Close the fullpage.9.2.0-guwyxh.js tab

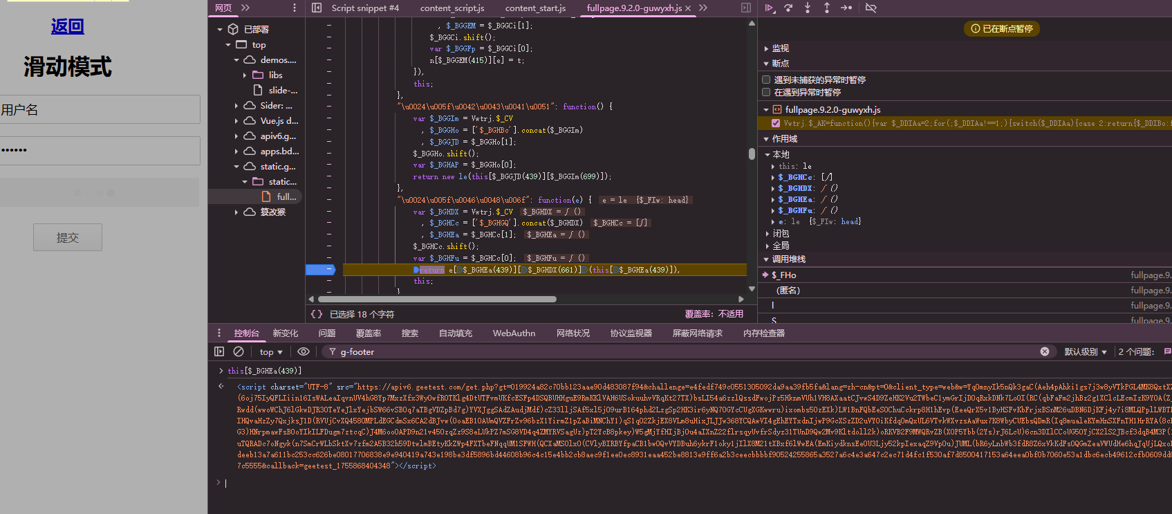688,8
